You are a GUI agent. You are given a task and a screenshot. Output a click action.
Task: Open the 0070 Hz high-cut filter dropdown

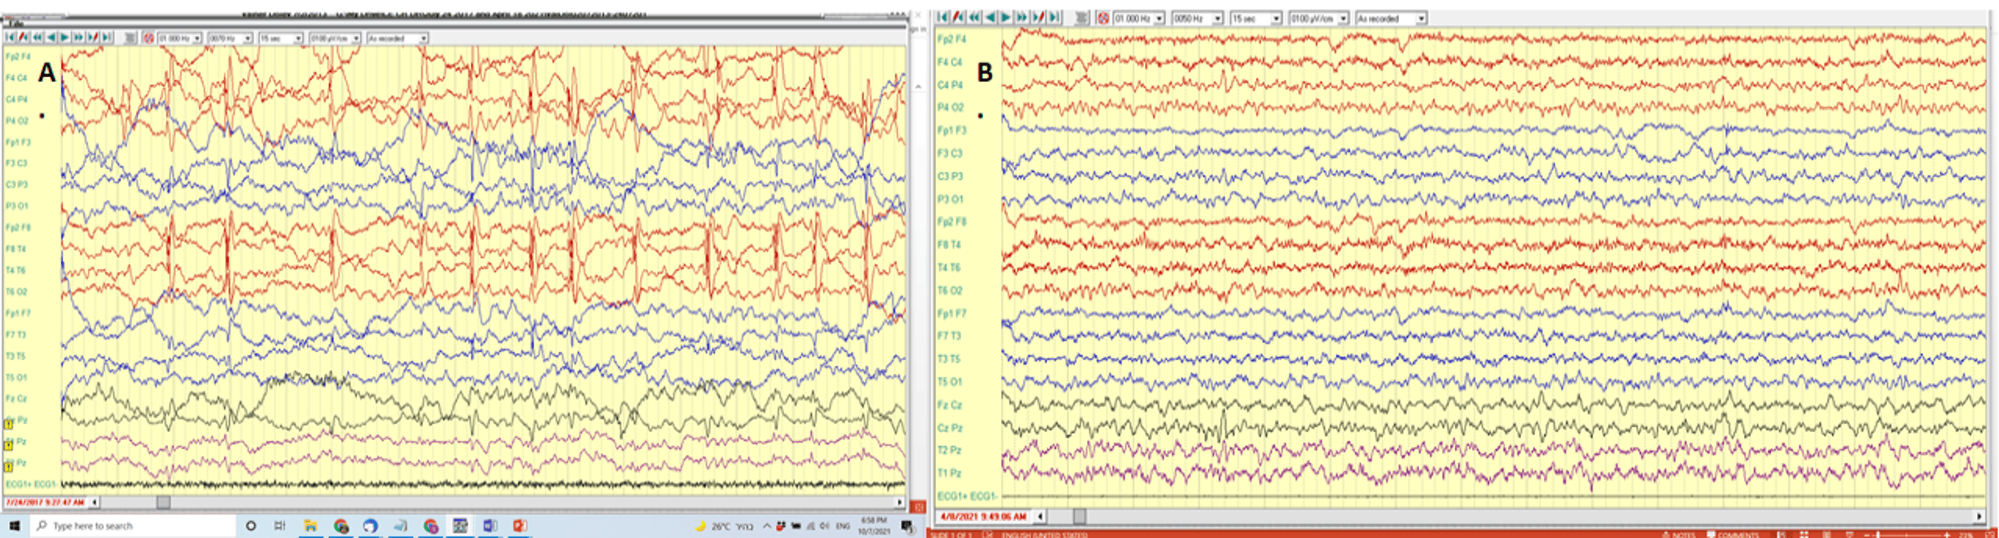click(248, 38)
